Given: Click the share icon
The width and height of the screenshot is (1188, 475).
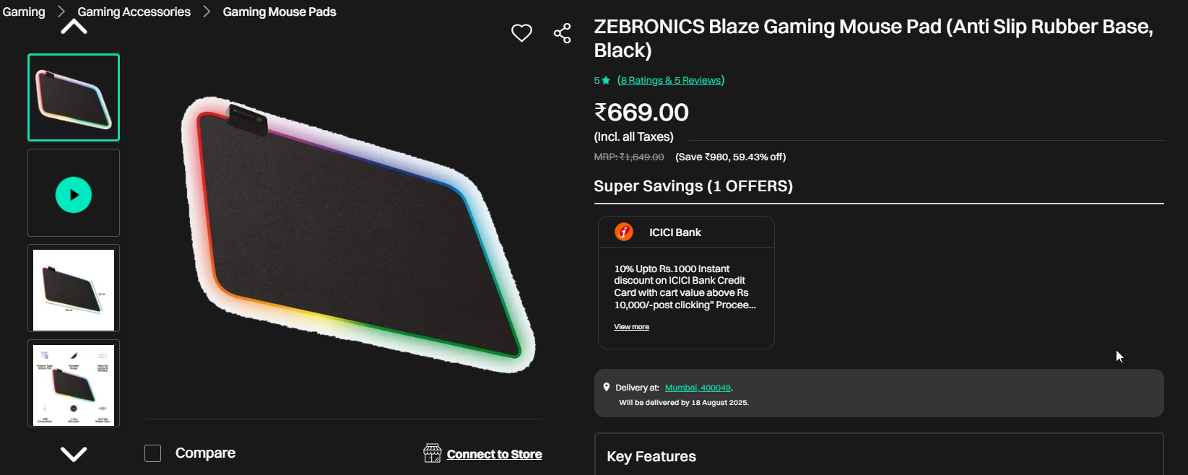Looking at the screenshot, I should [x=562, y=33].
